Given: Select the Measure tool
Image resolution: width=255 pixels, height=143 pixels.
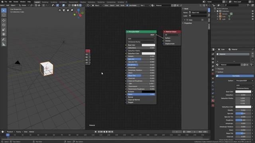Looking at the screenshot, I should tap(4, 44).
